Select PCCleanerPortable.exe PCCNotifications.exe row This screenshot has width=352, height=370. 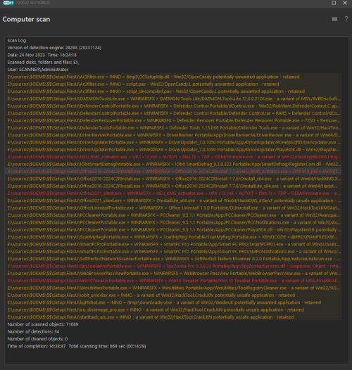(173, 222)
